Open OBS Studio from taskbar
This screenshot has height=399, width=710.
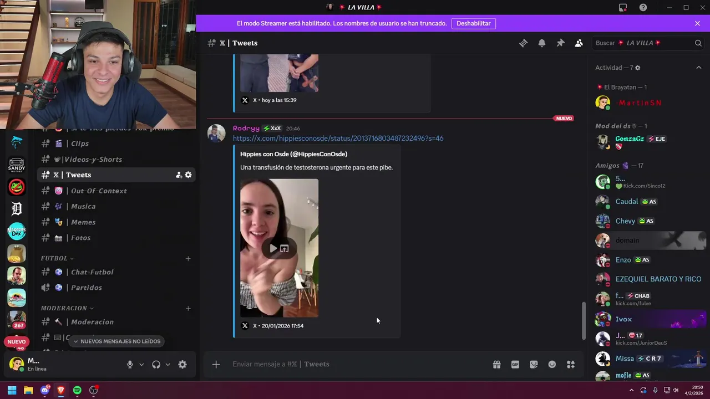(x=94, y=390)
